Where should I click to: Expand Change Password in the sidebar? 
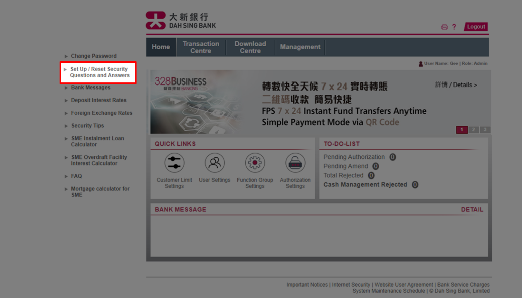[x=93, y=56]
